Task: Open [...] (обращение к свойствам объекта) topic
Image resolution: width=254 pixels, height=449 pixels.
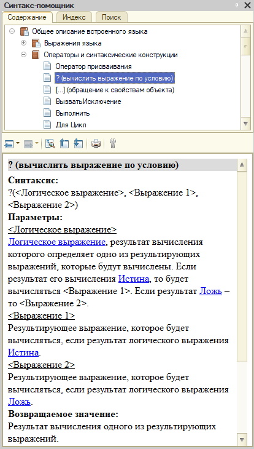Action: pyautogui.click(x=115, y=90)
